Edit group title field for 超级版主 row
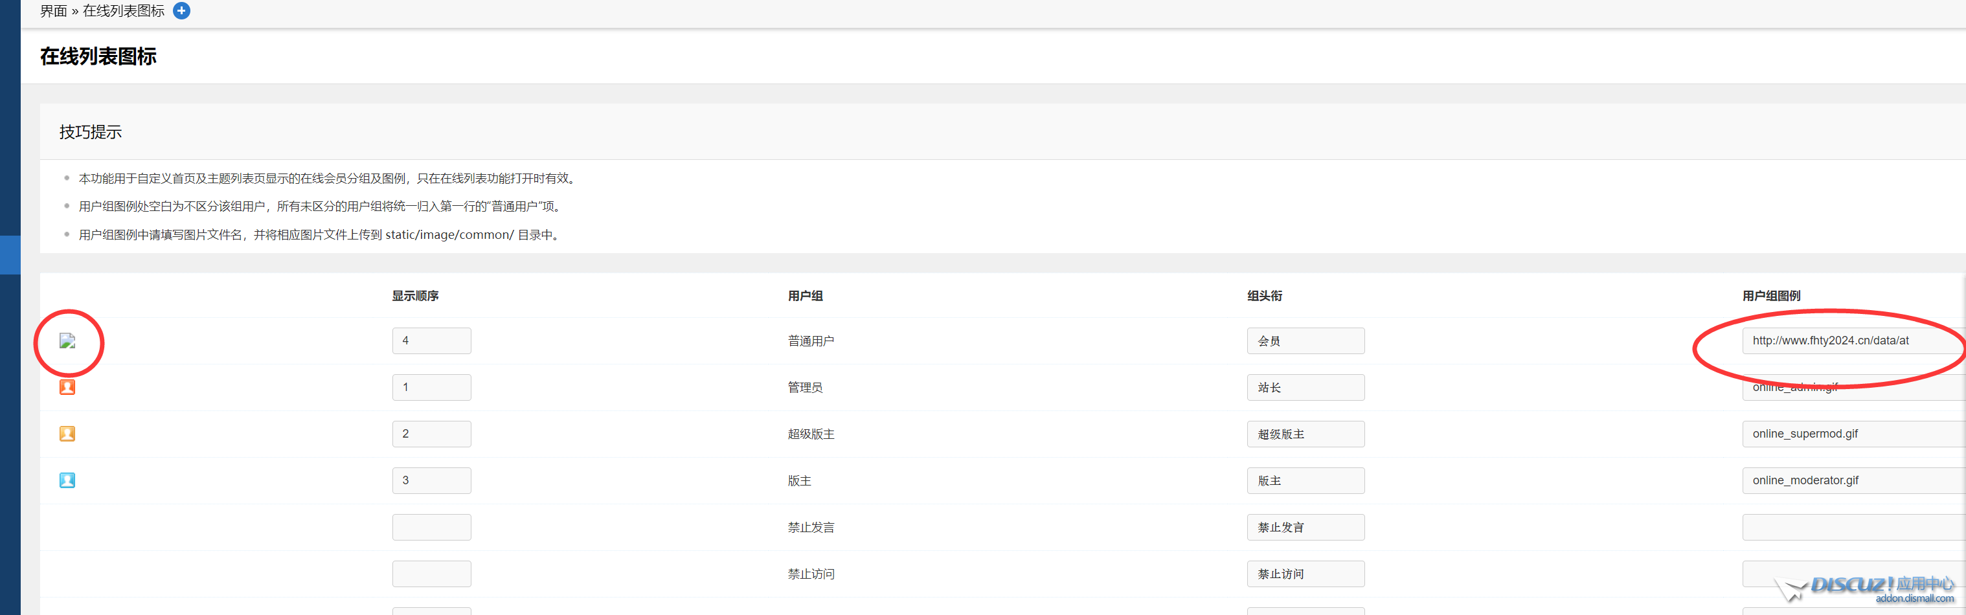The height and width of the screenshot is (615, 1966). click(1306, 434)
